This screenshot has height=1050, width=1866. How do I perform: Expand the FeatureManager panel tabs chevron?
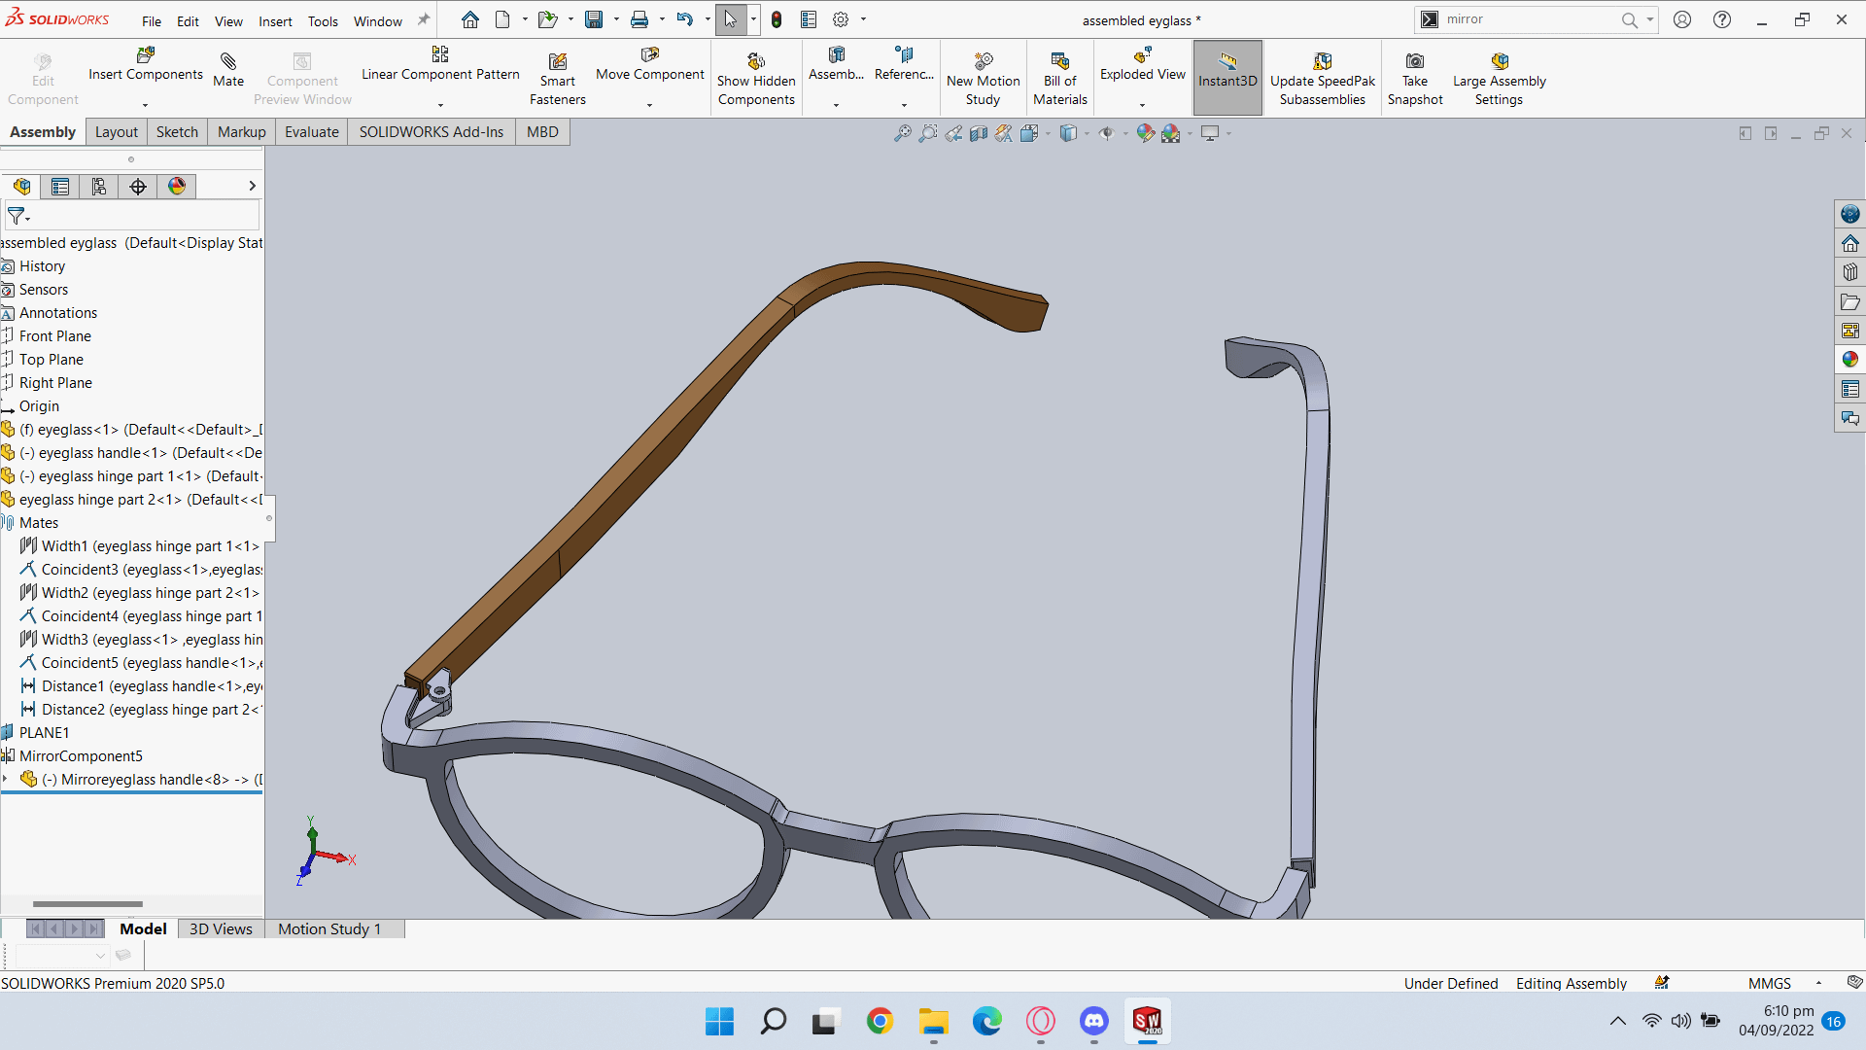coord(253,186)
